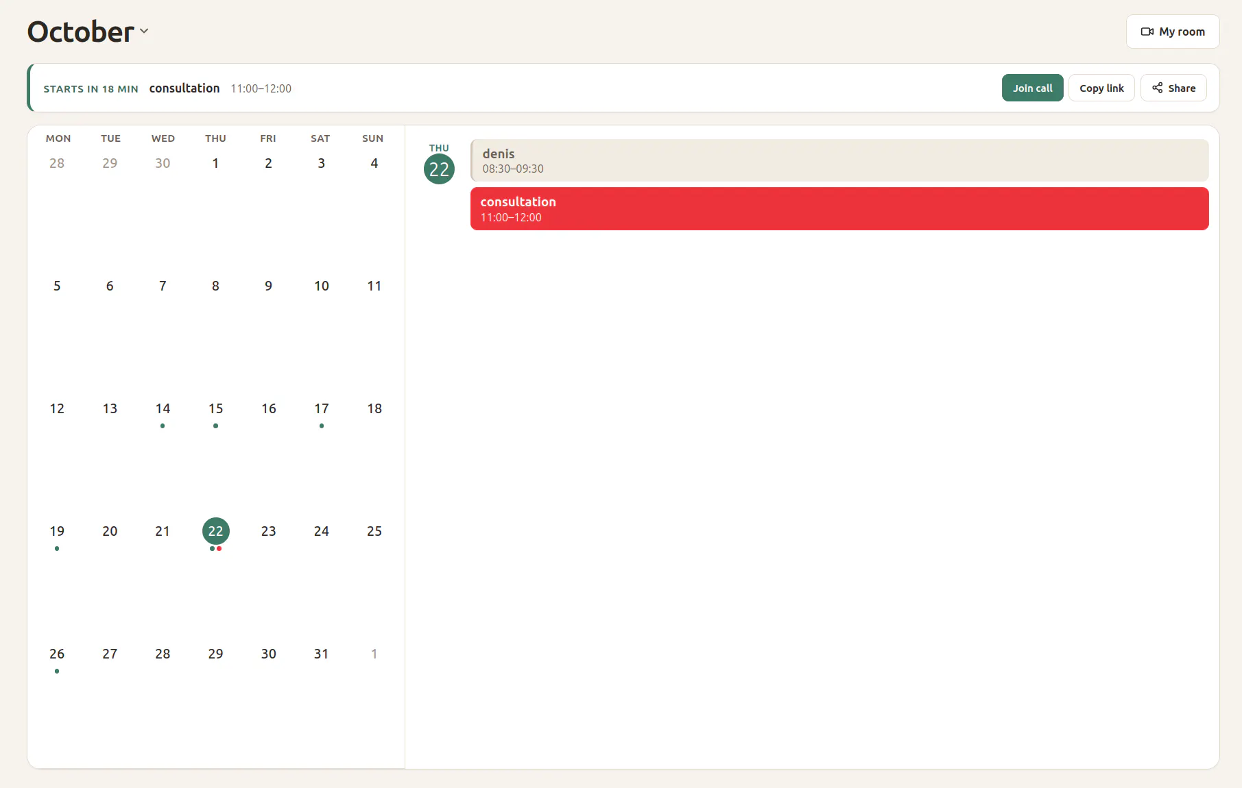Select October 17 in the calendar
This screenshot has height=788, width=1242.
point(321,409)
